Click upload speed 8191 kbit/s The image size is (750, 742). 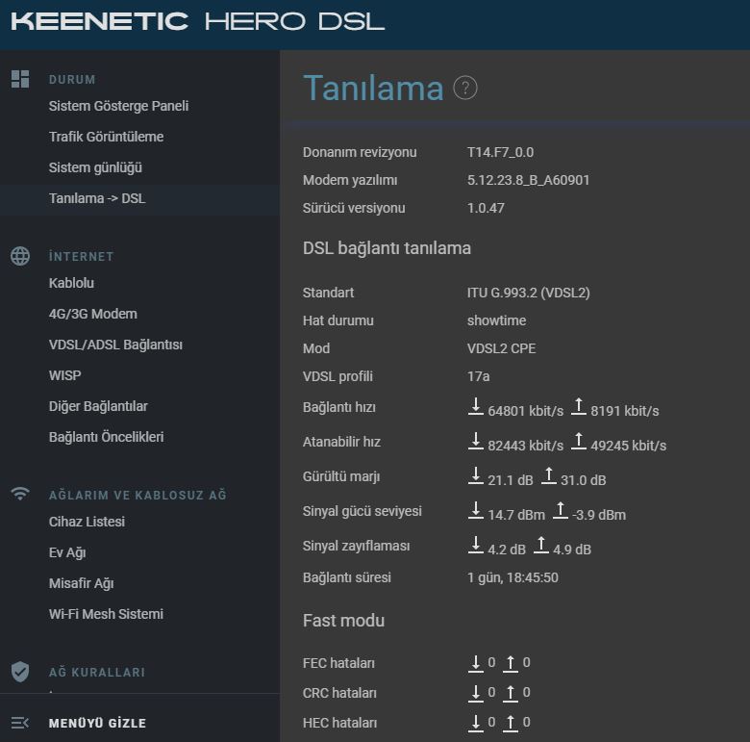click(x=625, y=411)
